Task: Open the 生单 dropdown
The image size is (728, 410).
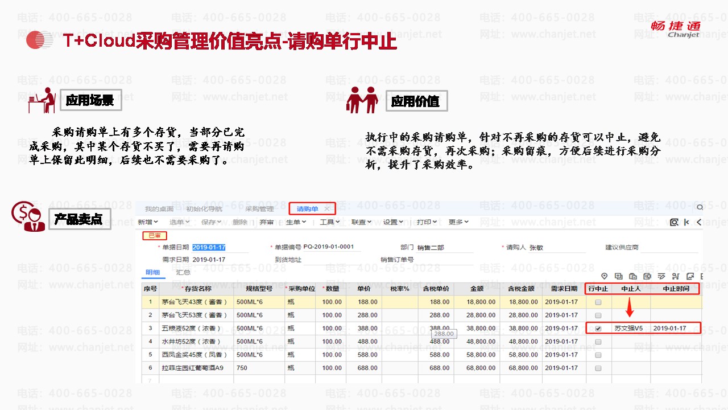Action: [x=296, y=222]
